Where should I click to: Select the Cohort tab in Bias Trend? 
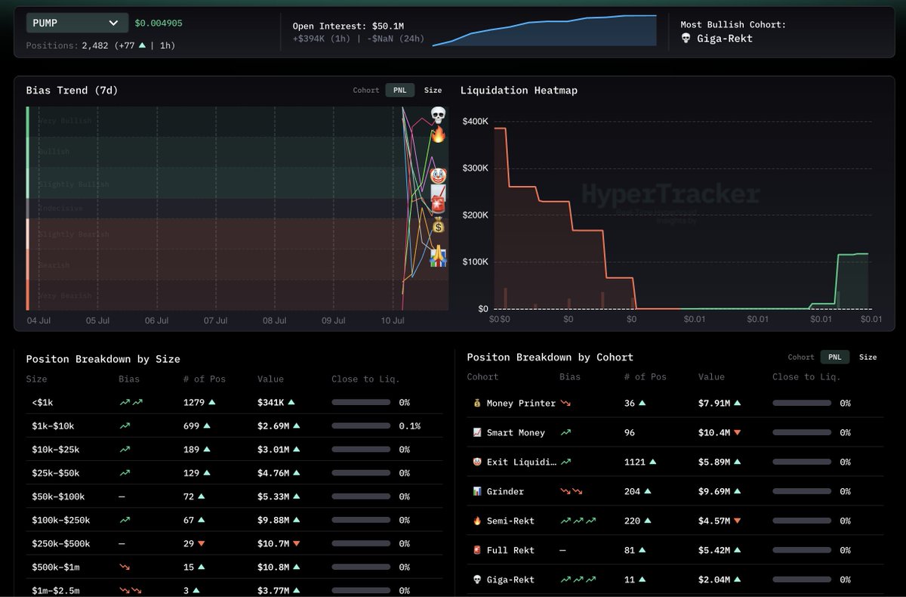tap(365, 90)
